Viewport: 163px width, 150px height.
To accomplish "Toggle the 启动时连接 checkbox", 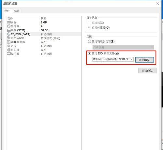I will [x=89, y=27].
